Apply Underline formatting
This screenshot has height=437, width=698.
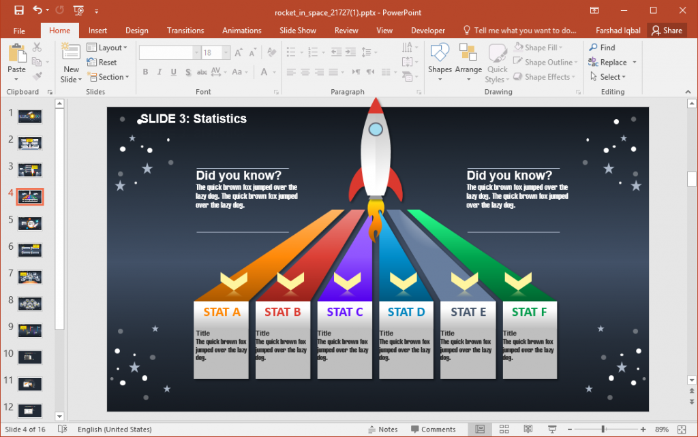click(x=173, y=71)
